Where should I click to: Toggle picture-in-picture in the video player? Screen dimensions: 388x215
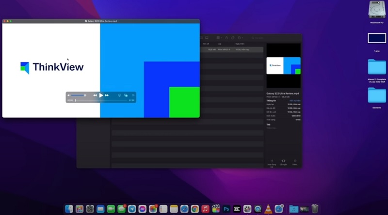tap(126, 95)
